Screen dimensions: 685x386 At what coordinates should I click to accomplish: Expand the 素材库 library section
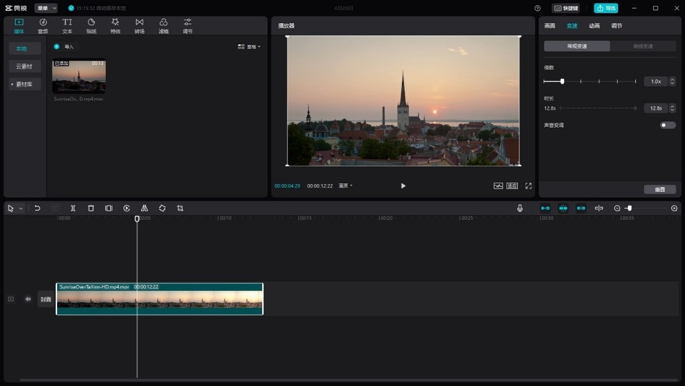coord(24,84)
